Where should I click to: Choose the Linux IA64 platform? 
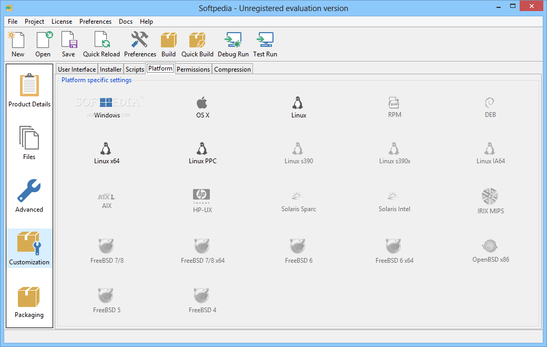[x=491, y=153]
